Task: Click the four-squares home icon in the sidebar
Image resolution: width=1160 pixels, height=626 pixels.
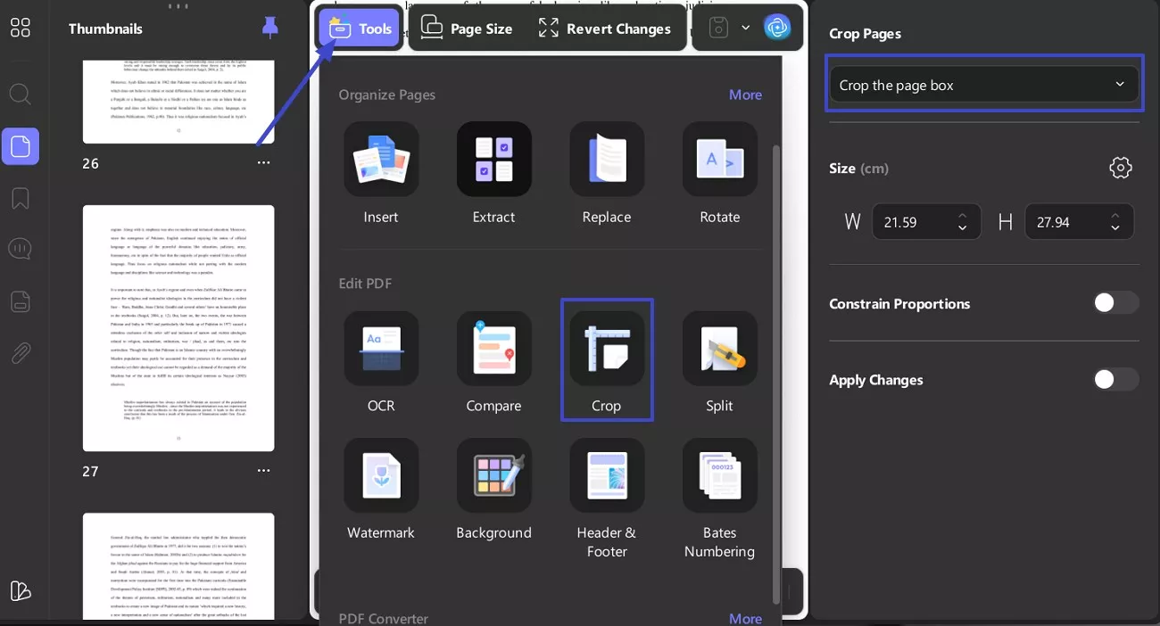Action: (x=20, y=28)
